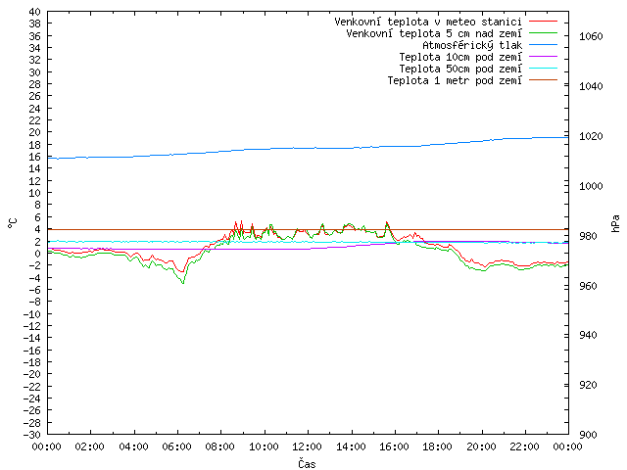Click the '−20' temperature axis label

click(x=32, y=374)
